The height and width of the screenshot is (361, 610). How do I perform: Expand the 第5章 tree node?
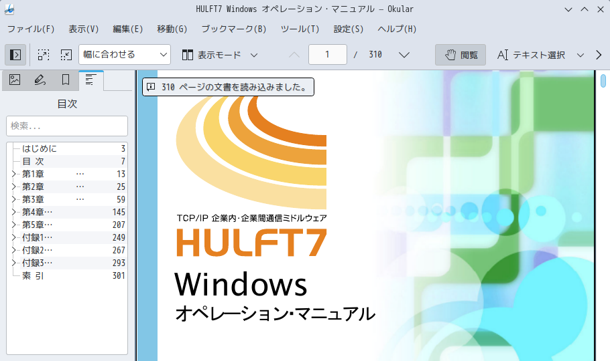click(13, 225)
